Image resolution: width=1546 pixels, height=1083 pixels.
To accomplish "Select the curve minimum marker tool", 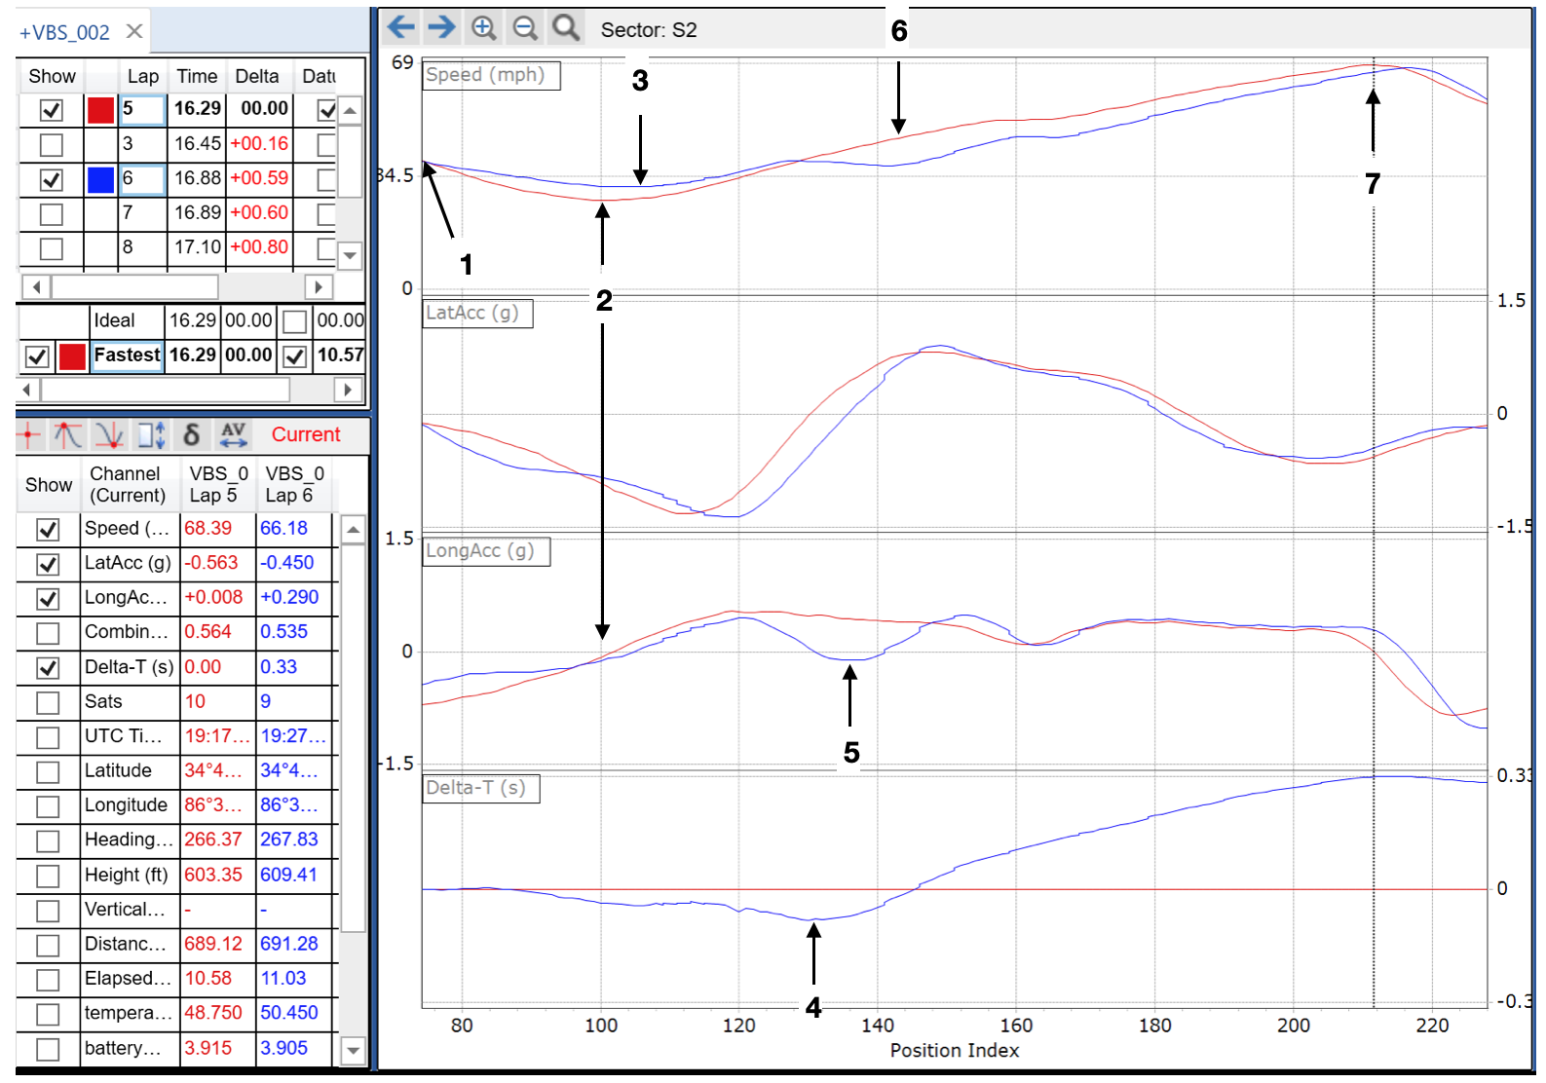I will [109, 434].
